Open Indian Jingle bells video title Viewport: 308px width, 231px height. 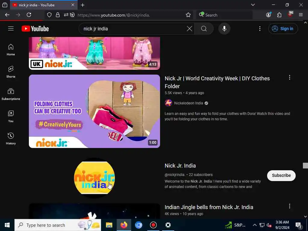pos(209,207)
